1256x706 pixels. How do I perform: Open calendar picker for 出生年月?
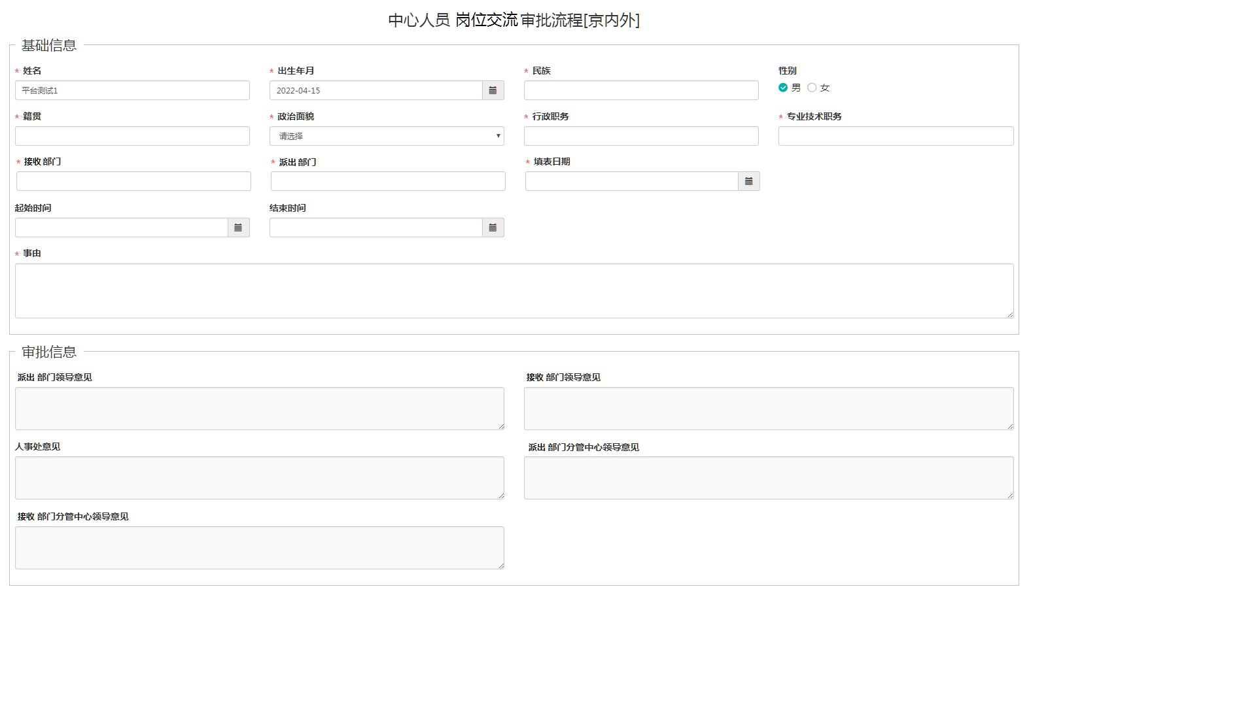[x=493, y=90]
